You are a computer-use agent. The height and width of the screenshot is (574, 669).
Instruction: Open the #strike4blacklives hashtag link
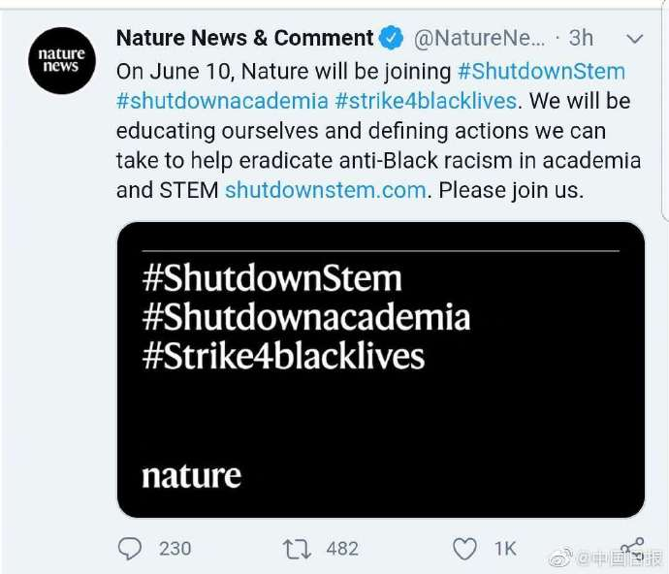427,101
